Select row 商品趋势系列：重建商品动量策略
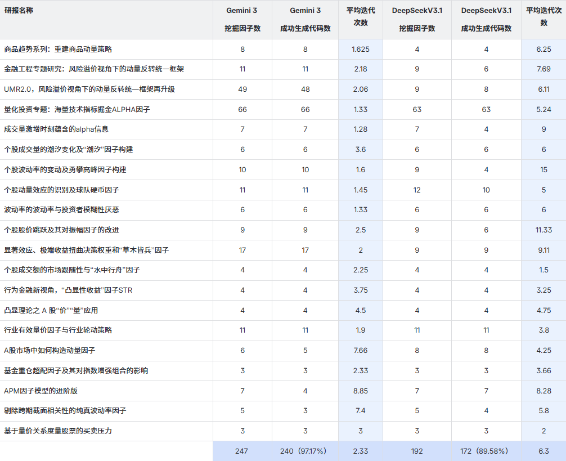 click(283, 49)
